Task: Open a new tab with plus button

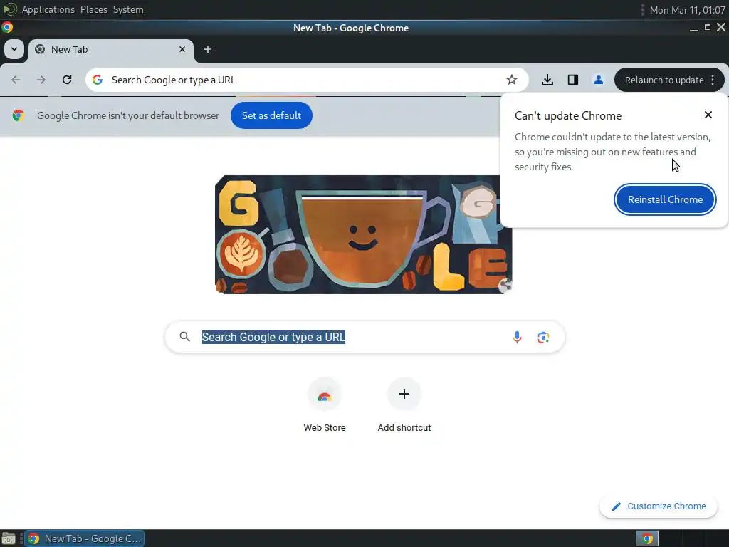Action: tap(208, 49)
